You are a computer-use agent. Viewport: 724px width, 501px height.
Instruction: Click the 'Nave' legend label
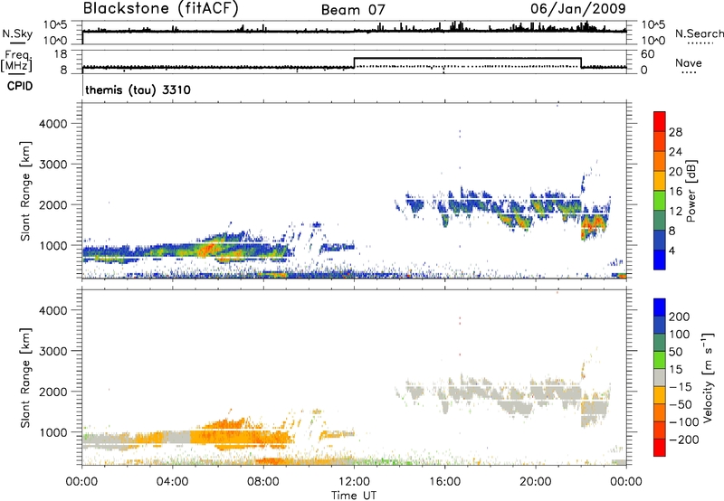[x=689, y=63]
